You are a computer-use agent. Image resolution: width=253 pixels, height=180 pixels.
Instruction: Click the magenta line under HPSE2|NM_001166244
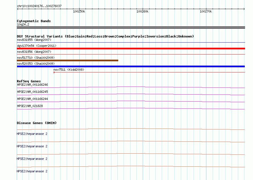coord(131,102)
